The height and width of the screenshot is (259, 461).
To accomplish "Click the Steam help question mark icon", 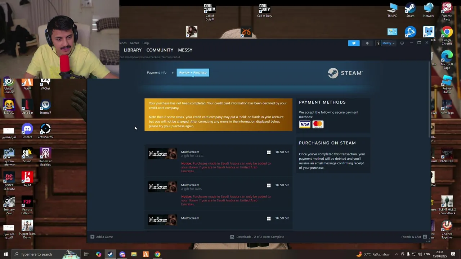I will coord(378,43).
